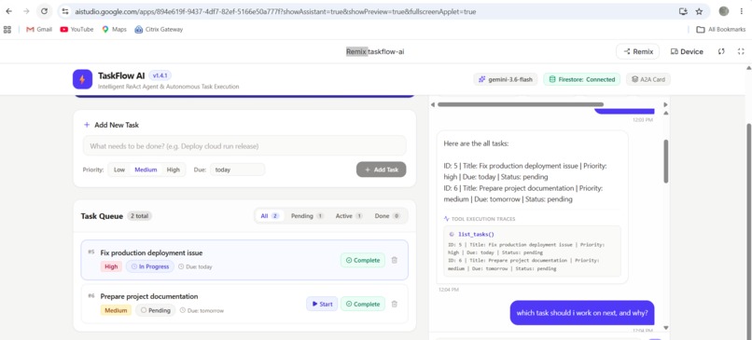Mark 'Prepare project documentation' Complete
Image resolution: width=752 pixels, height=340 pixels.
coord(363,304)
